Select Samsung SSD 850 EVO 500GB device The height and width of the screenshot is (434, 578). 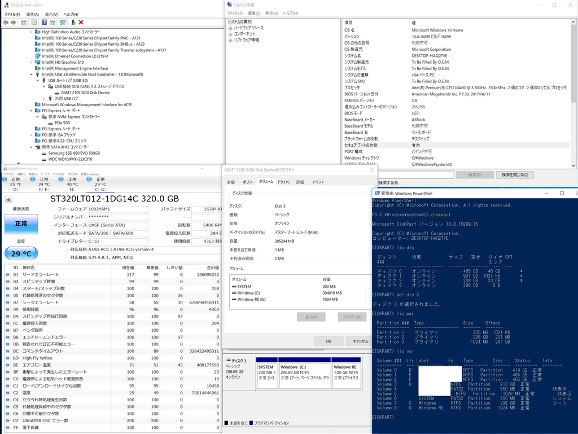73,153
